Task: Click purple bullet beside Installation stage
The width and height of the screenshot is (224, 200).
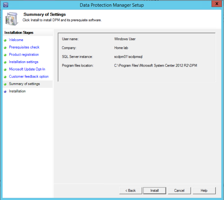Action: click(5, 92)
